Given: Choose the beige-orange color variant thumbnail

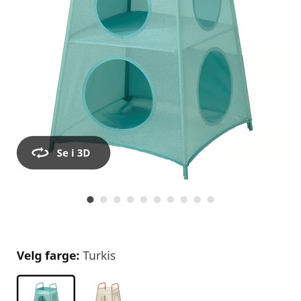Looking at the screenshot, I should 108,292.
